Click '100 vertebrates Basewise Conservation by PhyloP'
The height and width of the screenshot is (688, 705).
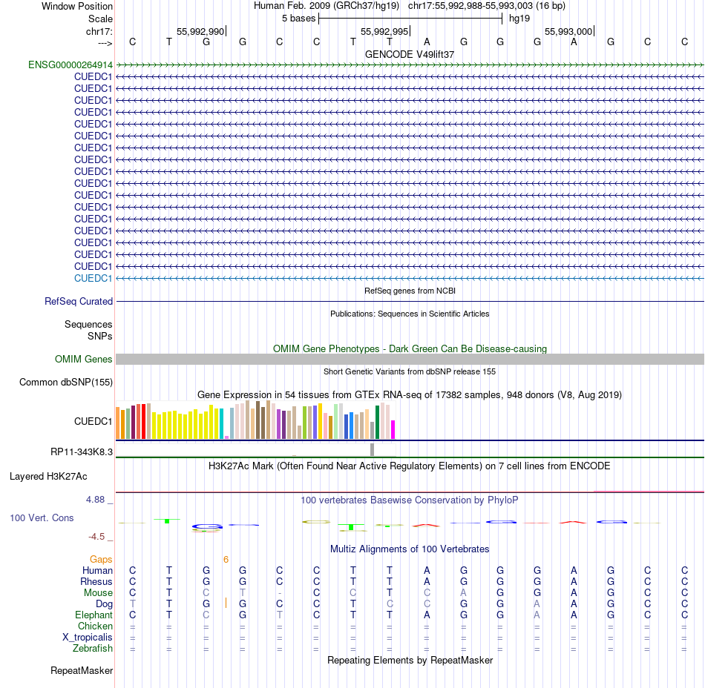(410, 500)
